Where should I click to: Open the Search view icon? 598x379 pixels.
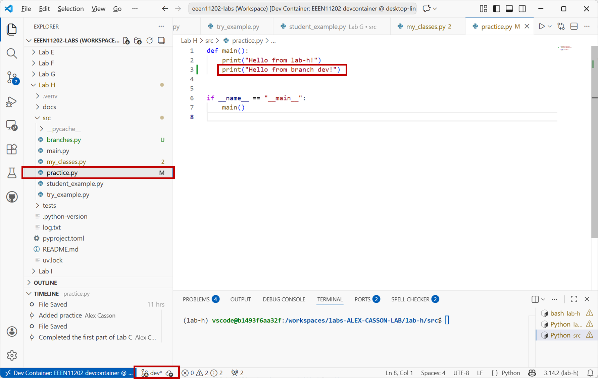point(12,53)
